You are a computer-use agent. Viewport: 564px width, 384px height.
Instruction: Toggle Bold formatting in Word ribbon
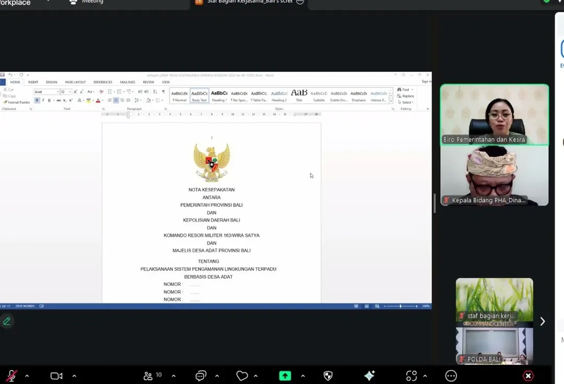(37, 100)
